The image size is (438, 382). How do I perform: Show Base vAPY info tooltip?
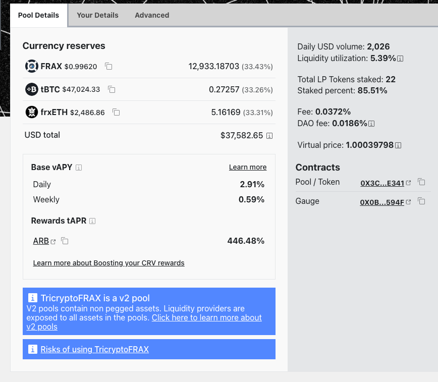tap(79, 168)
